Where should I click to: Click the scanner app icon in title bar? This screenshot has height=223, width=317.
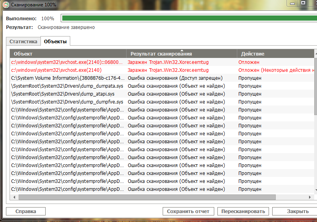6,4
